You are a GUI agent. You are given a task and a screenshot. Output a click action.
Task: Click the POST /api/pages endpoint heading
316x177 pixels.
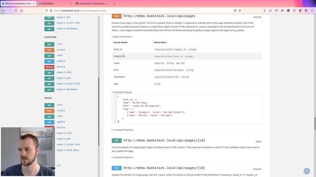(159, 16)
